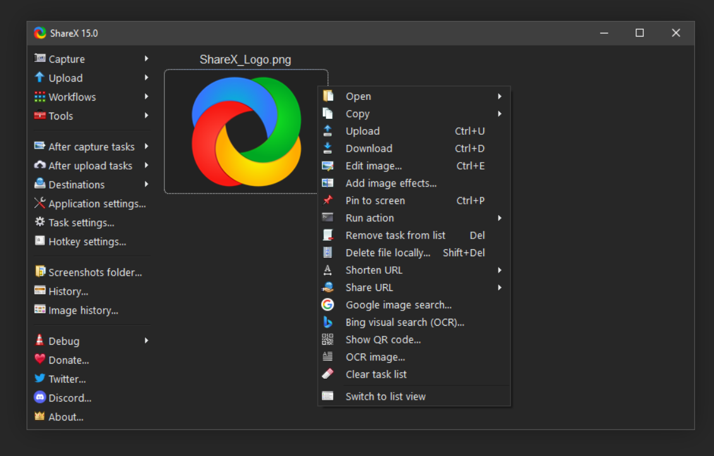Click the QR code icon in context menu
The height and width of the screenshot is (456, 714).
(x=327, y=339)
